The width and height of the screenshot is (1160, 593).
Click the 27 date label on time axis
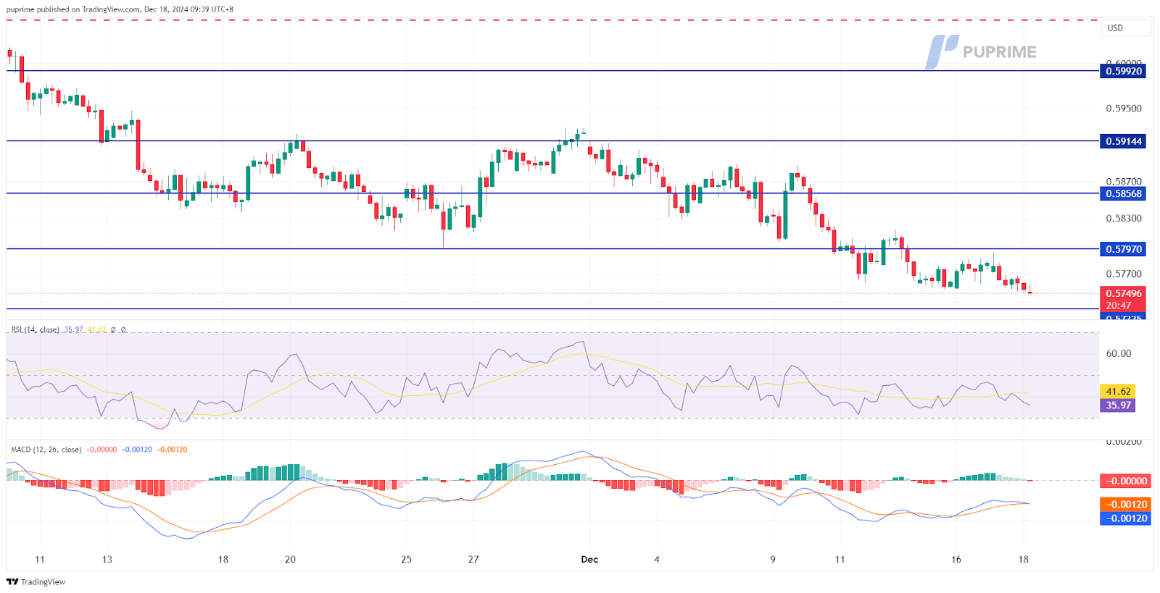pos(473,560)
